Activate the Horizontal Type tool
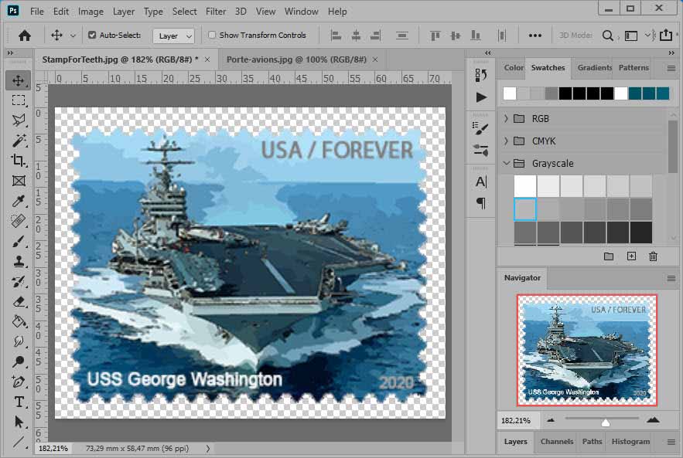The image size is (683, 458). point(19,402)
